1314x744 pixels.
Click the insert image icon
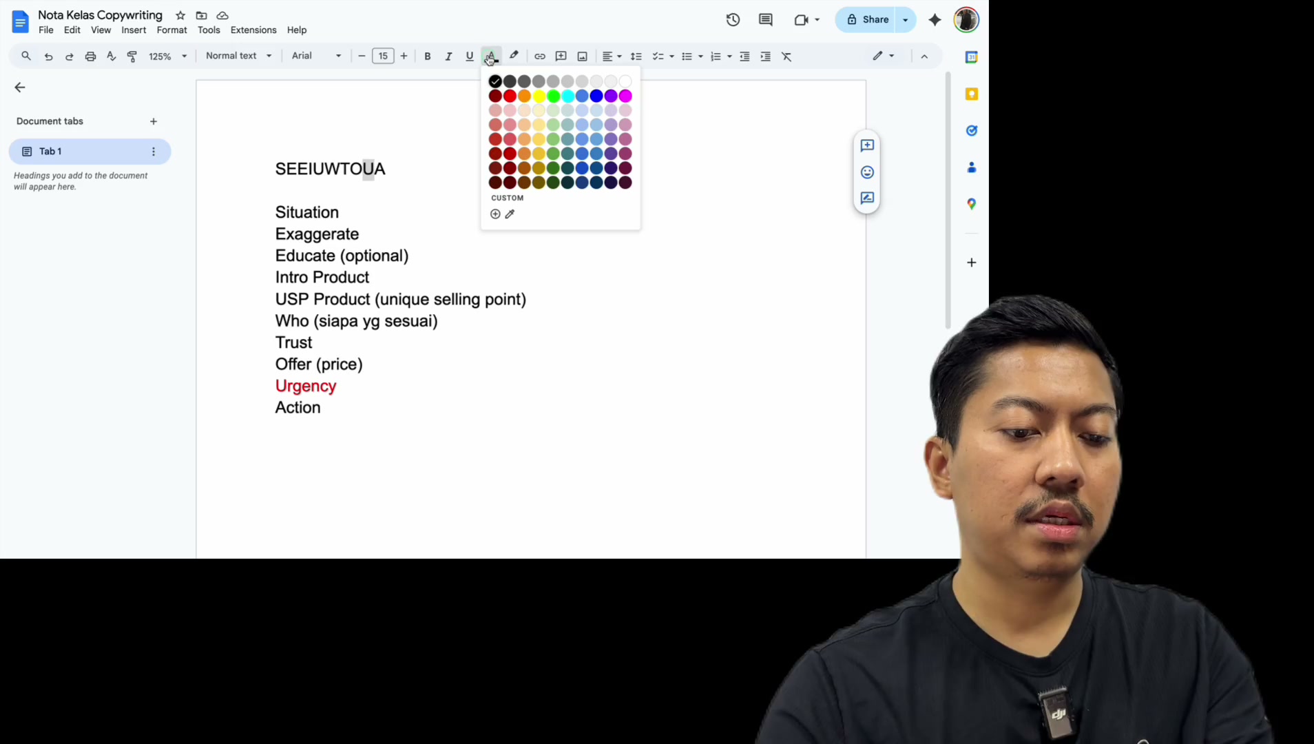[x=583, y=56]
